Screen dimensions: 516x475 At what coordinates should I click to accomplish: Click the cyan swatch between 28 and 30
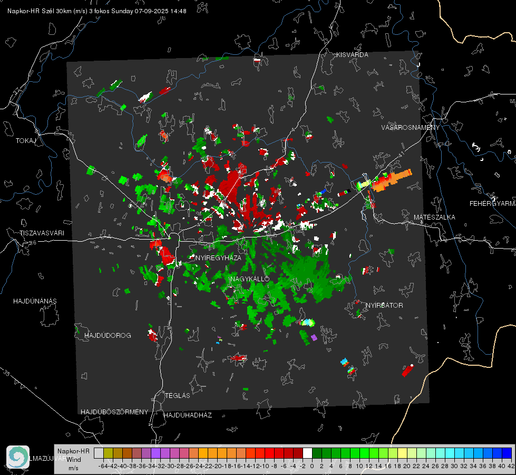pyautogui.click(x=450, y=453)
